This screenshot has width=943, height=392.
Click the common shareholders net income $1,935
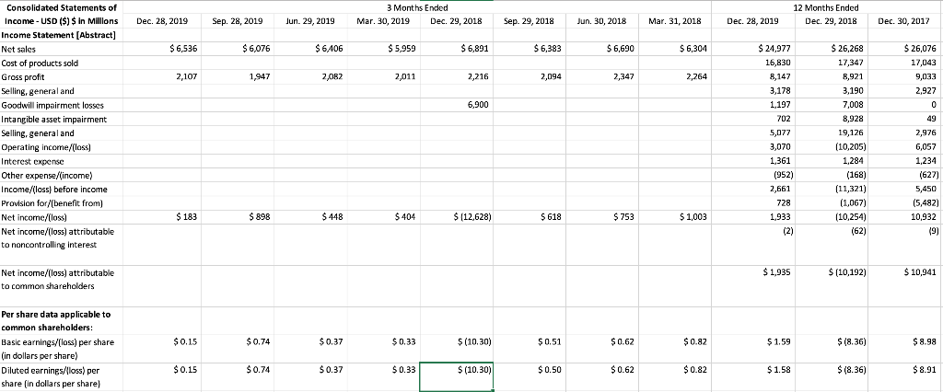coord(779,272)
